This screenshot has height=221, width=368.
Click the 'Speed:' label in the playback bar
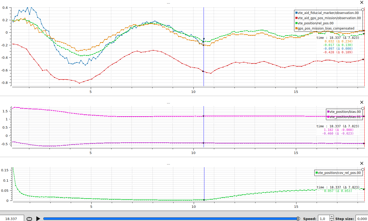pos(310,219)
